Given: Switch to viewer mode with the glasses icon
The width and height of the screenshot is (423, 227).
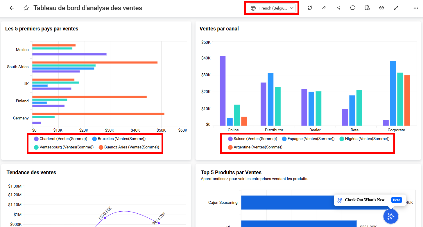Looking at the screenshot, I should click(x=381, y=8).
